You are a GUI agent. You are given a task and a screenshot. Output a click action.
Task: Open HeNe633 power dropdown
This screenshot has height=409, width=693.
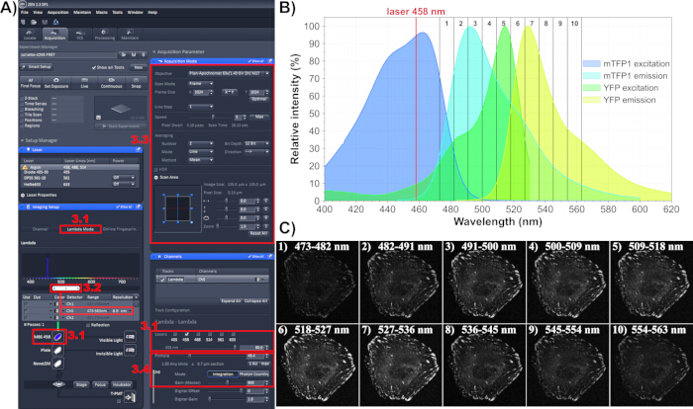124,184
